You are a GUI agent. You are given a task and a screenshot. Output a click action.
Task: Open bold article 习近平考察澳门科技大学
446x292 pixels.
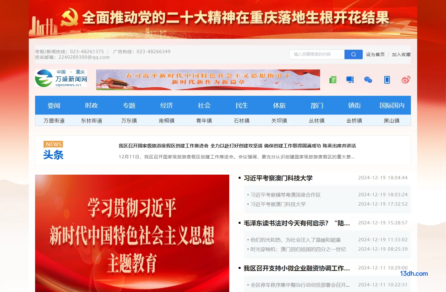pyautogui.click(x=278, y=178)
